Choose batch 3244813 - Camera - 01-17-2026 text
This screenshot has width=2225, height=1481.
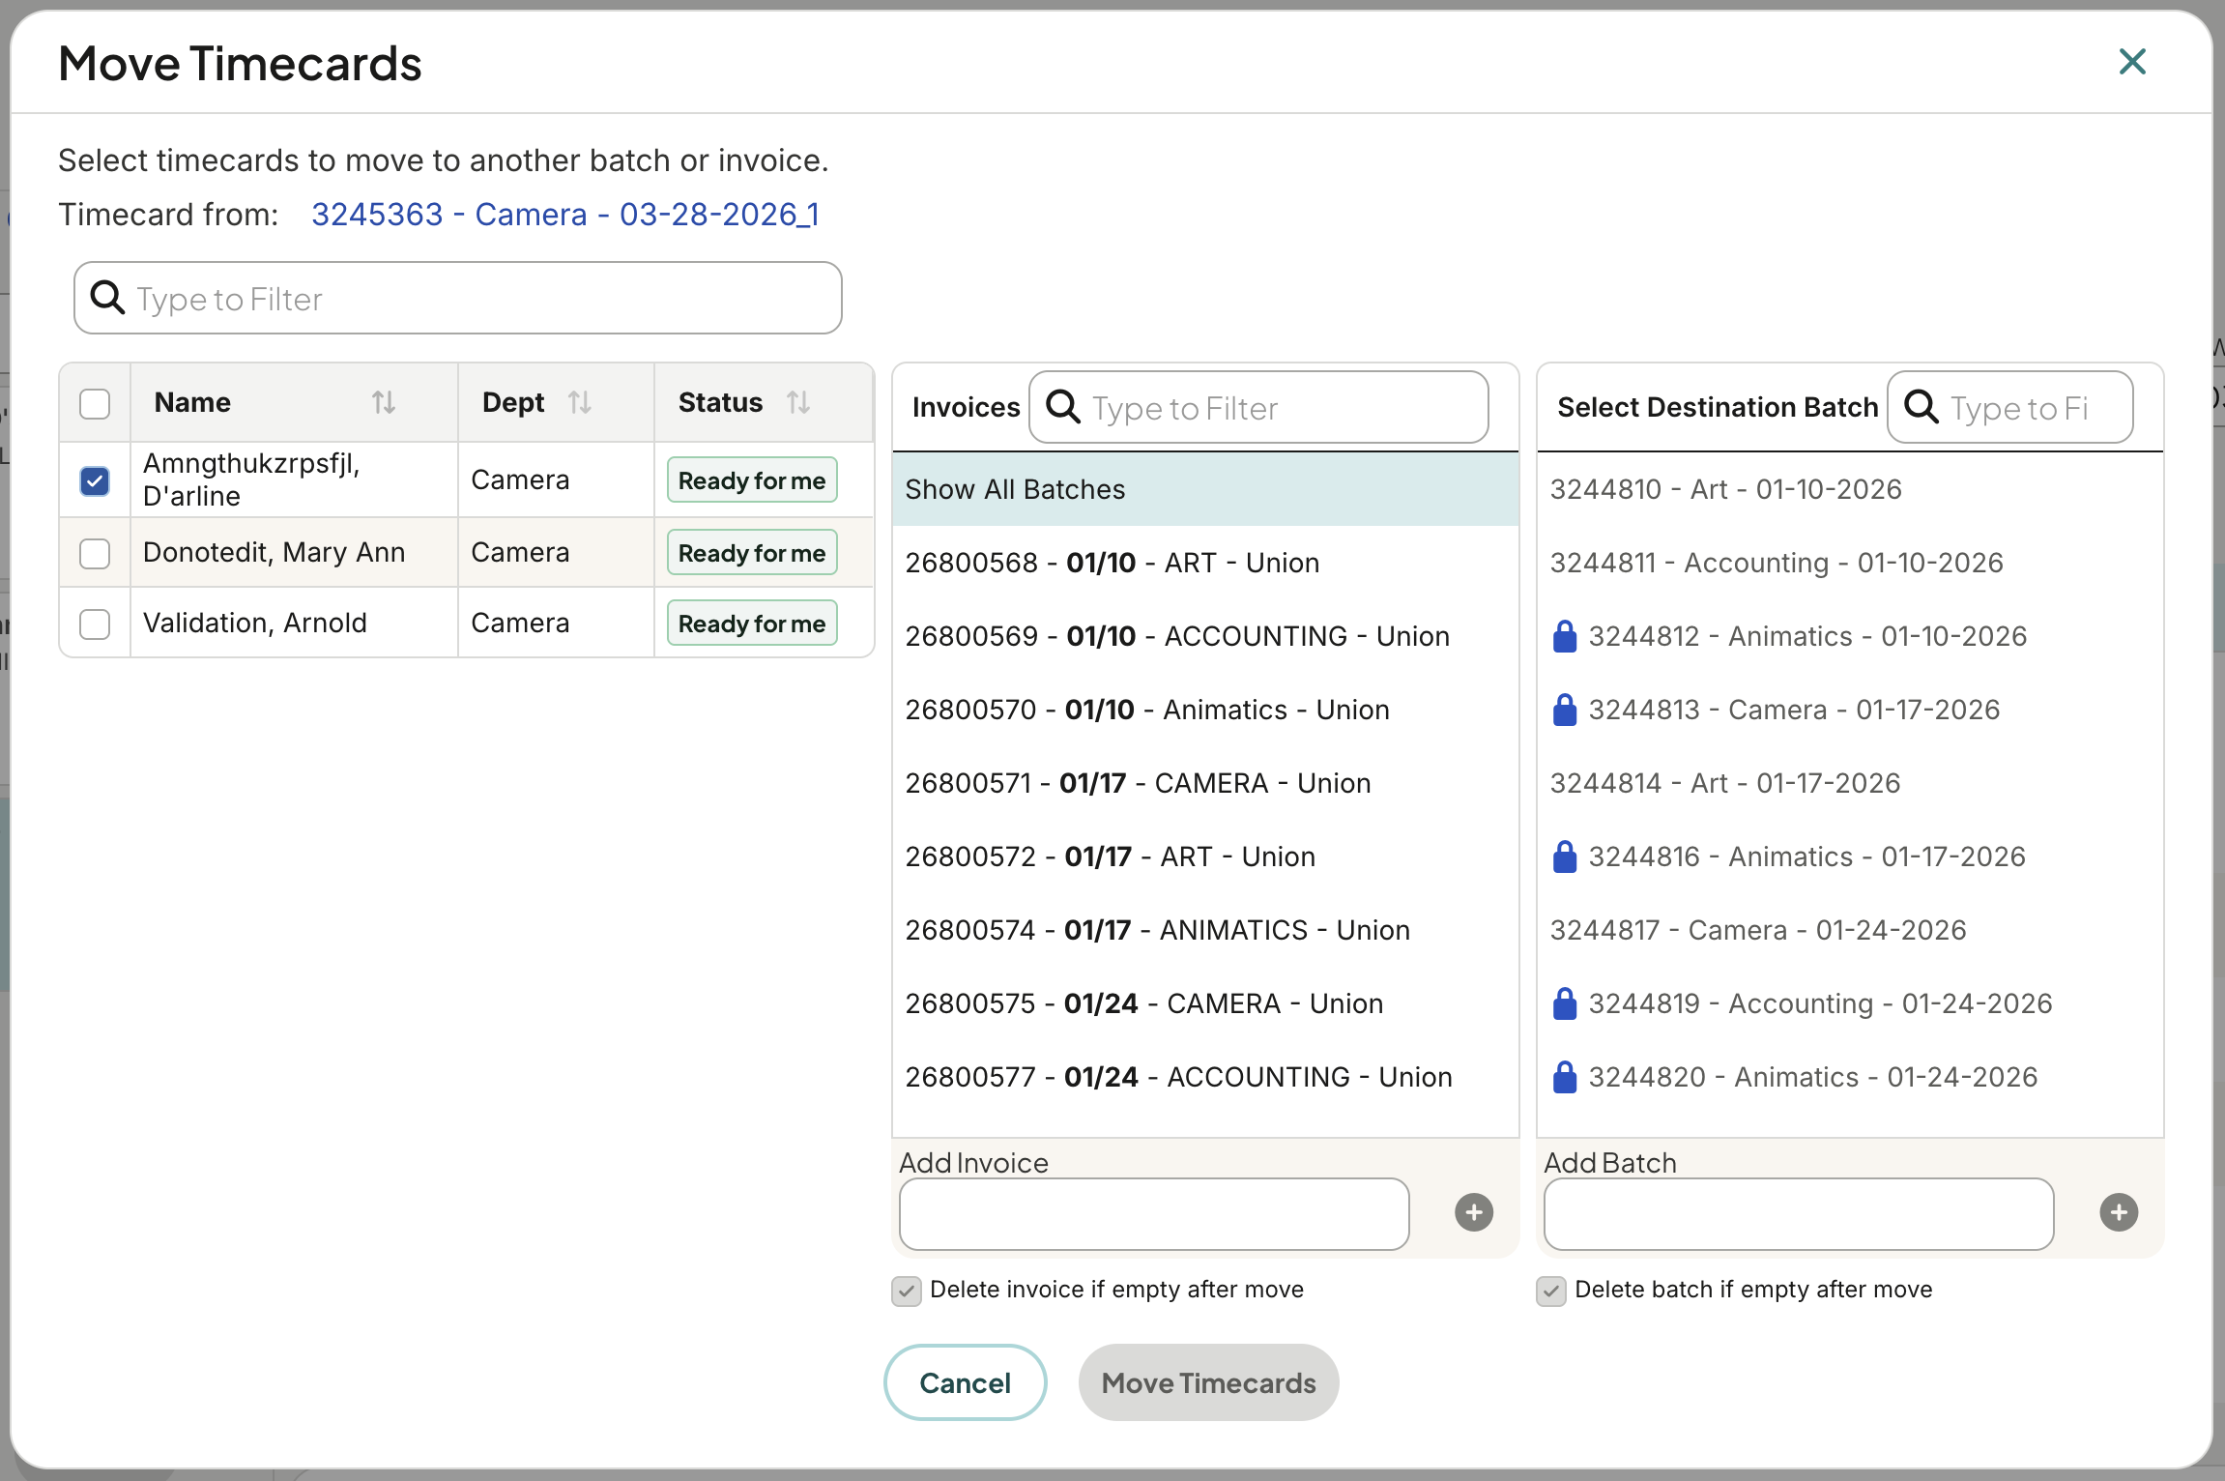1794,710
